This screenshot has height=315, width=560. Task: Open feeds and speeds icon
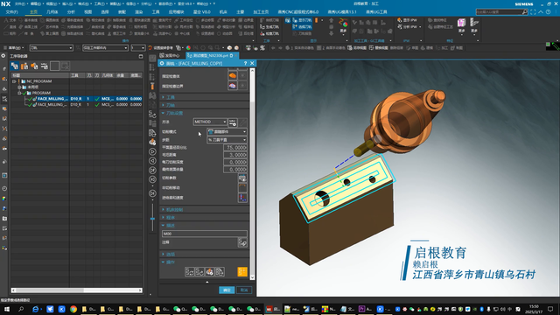point(242,198)
